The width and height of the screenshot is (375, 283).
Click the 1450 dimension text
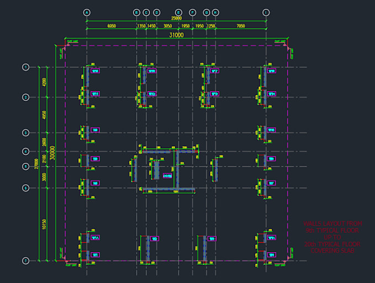coord(152,26)
